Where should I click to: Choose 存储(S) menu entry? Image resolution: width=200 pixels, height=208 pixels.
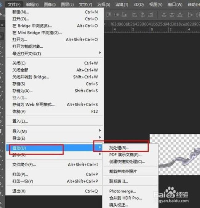pos(55,84)
